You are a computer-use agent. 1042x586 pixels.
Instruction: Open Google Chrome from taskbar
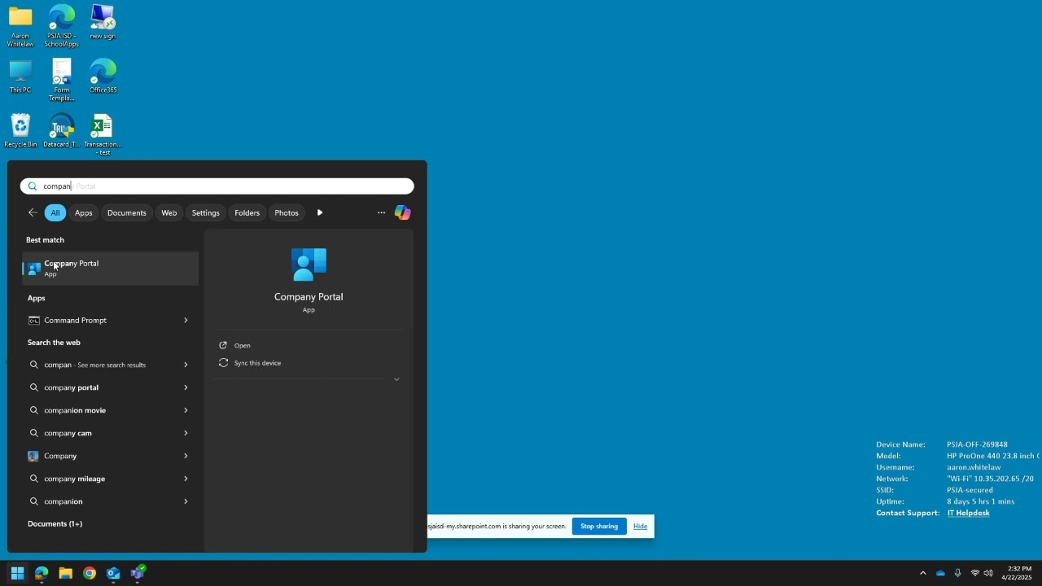pos(90,573)
